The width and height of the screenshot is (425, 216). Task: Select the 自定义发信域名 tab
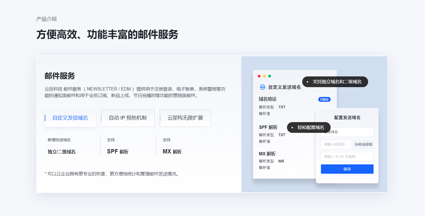coord(70,118)
